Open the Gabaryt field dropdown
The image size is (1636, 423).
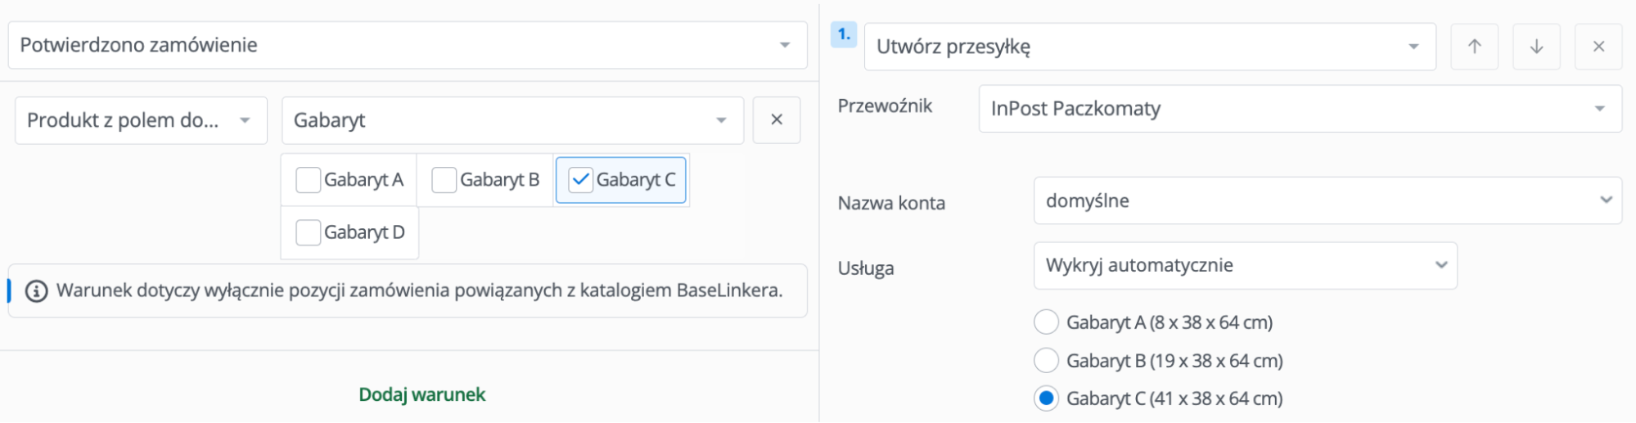pos(512,120)
